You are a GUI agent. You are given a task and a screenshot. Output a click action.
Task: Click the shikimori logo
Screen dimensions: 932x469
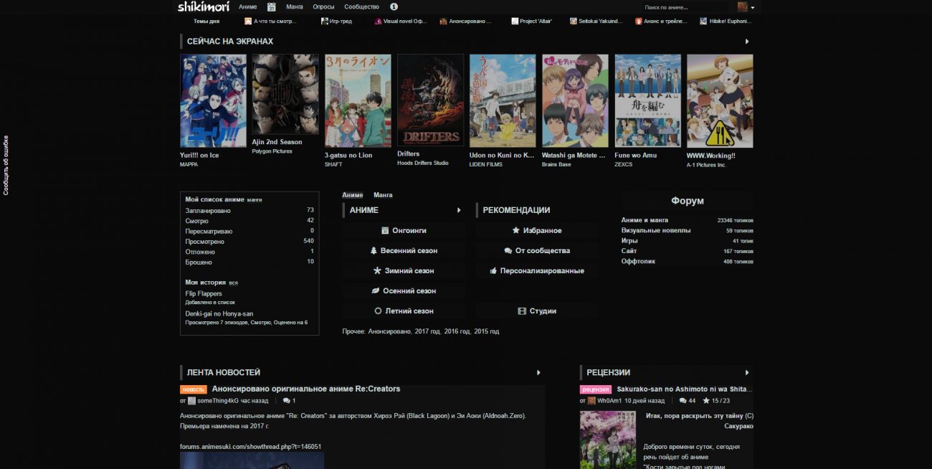tap(204, 7)
